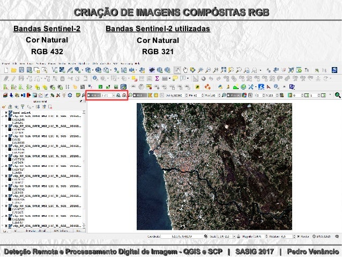Click the Save As icon
This screenshot has height=257, width=342.
(x=29, y=70)
